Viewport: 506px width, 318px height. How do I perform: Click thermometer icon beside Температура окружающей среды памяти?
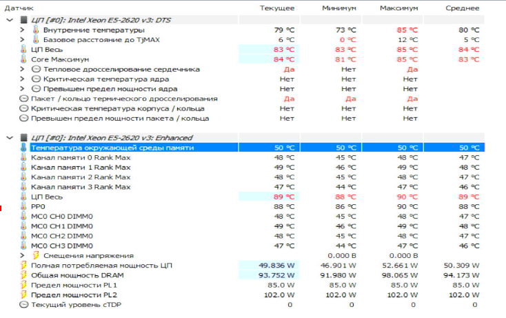click(23, 148)
